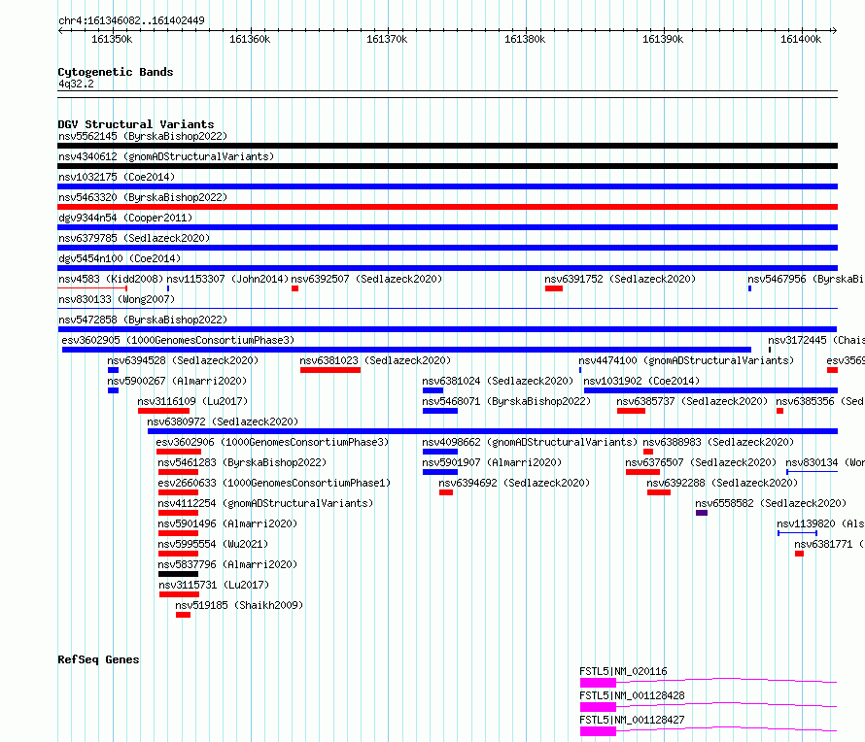
Task: Click the RefSeq Genes track title
Action: pyautogui.click(x=98, y=659)
